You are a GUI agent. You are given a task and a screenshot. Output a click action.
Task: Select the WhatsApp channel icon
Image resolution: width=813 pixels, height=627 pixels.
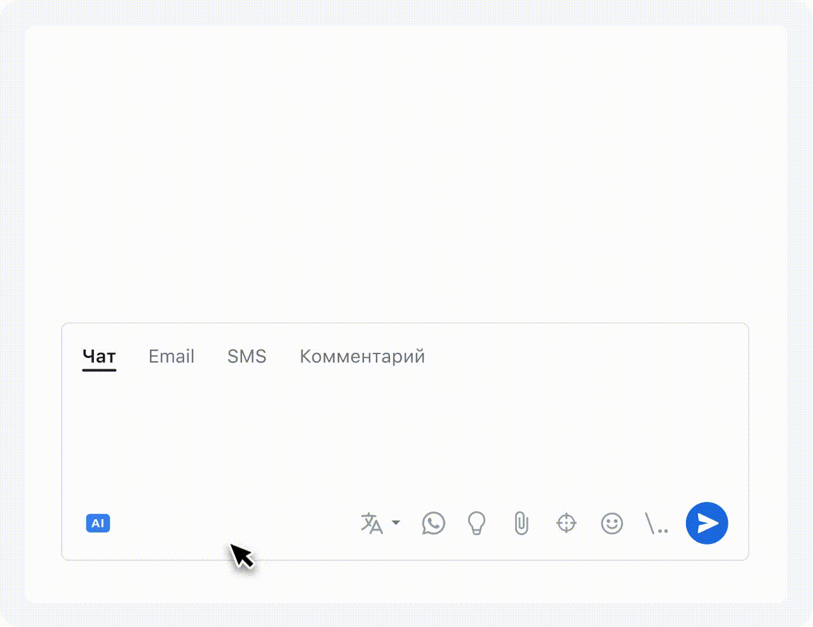click(x=433, y=524)
